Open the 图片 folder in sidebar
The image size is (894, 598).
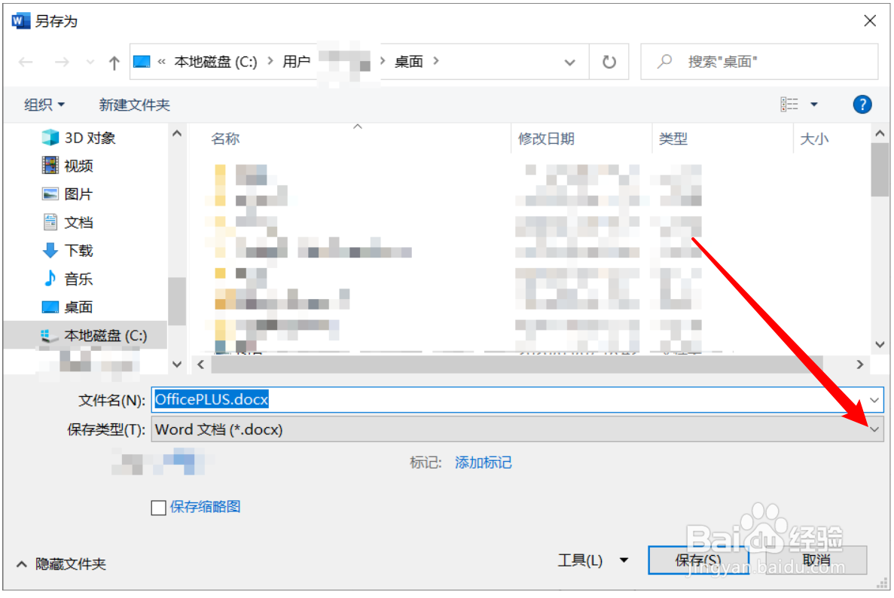[x=76, y=194]
